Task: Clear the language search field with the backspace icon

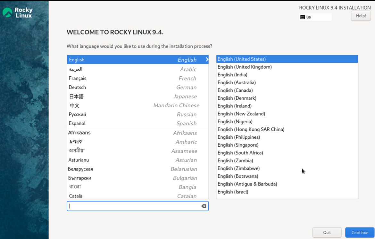Action: 204,206
